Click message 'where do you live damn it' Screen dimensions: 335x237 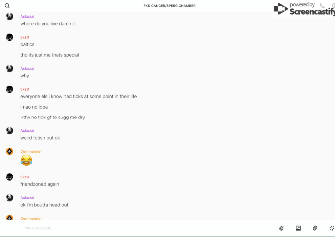click(48, 24)
